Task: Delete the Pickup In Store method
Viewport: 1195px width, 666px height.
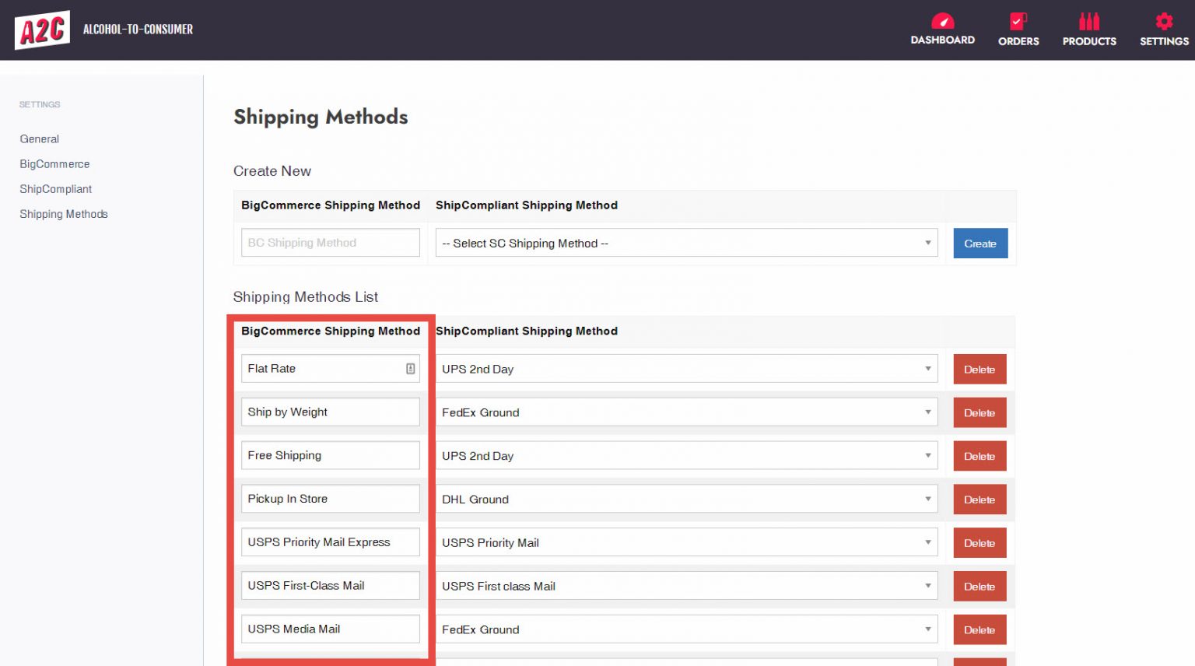Action: click(x=979, y=499)
